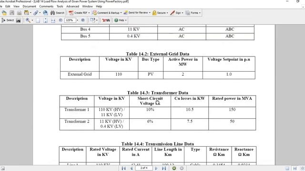The image size is (305, 171).
Task: Open the Comments menu
Action: [46, 6]
